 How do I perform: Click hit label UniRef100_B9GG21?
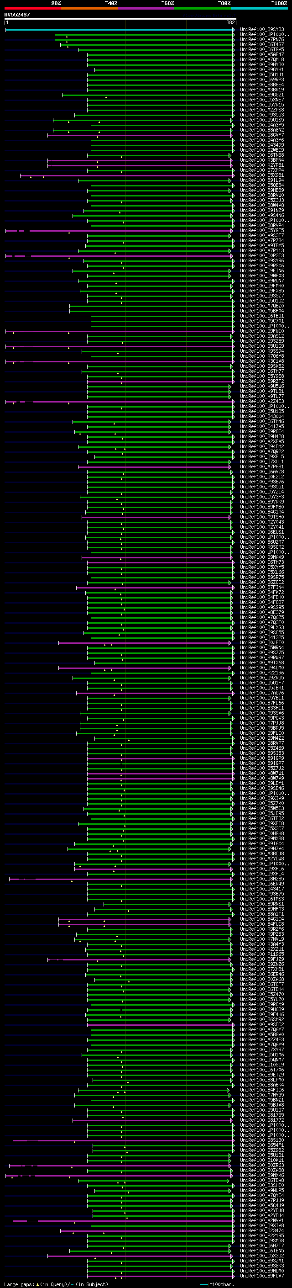pos(262,95)
